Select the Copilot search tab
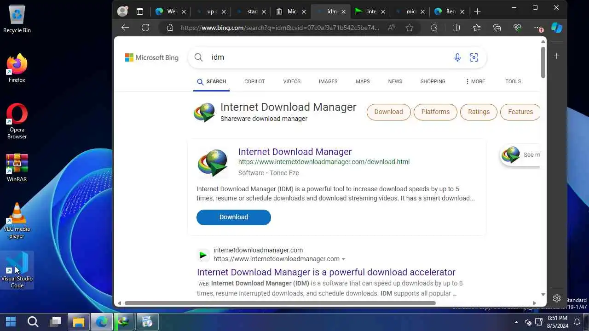The height and width of the screenshot is (331, 589). pyautogui.click(x=254, y=81)
